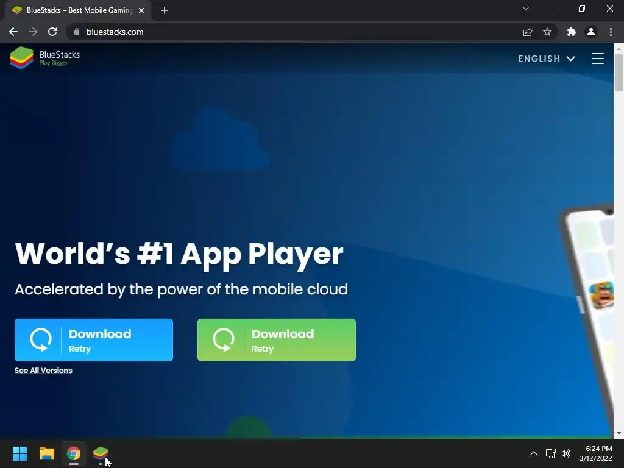Click the World's #1 App Player heading
Viewport: 624px width, 468px height.
[x=179, y=254]
